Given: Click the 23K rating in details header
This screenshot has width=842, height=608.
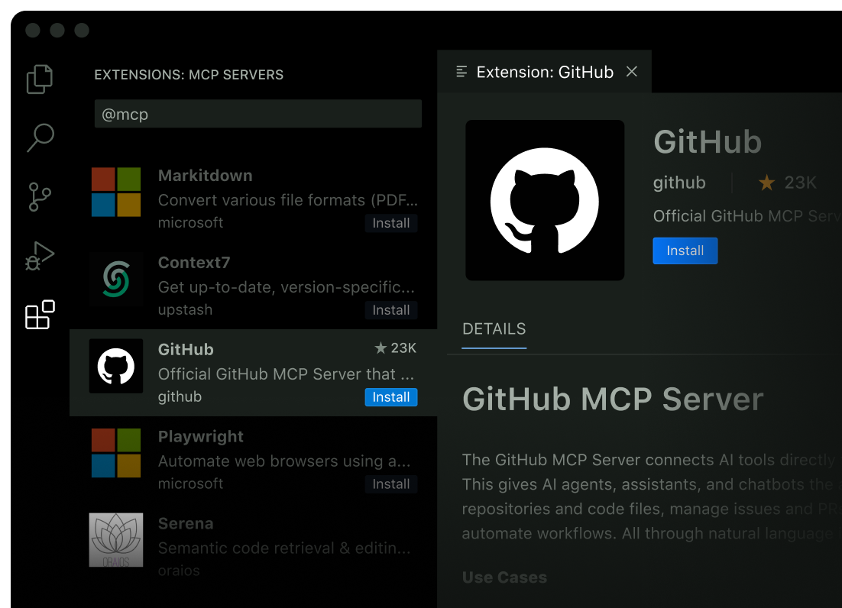Looking at the screenshot, I should click(800, 183).
